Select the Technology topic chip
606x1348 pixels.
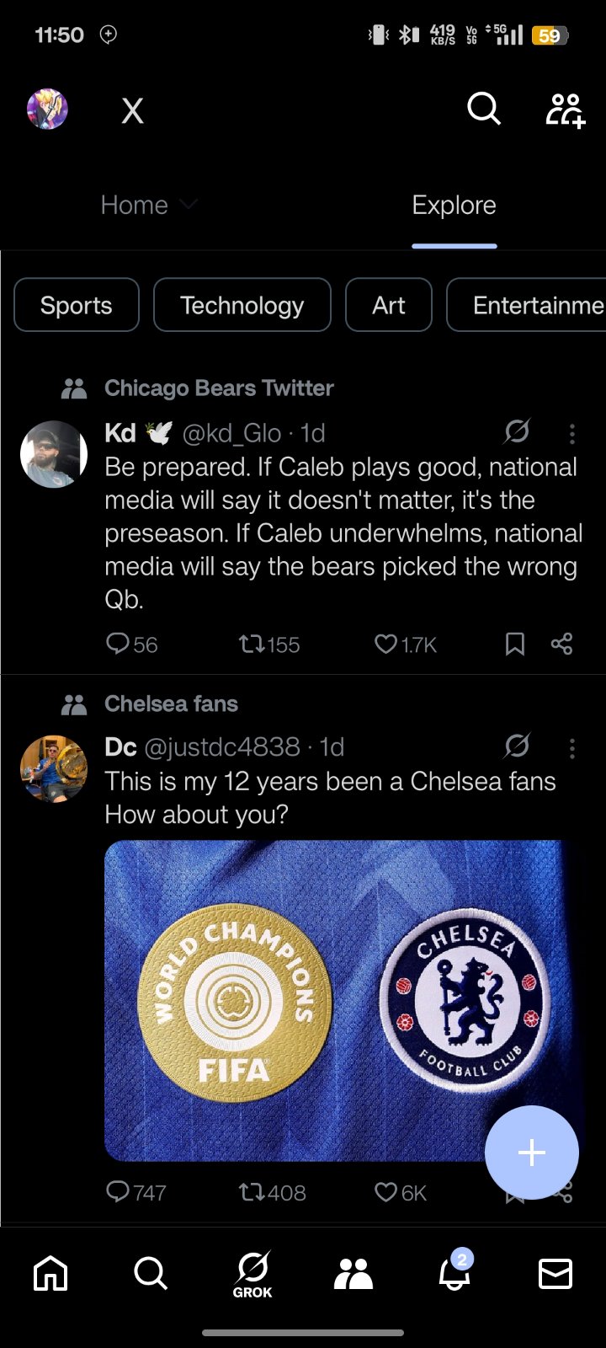click(x=242, y=305)
